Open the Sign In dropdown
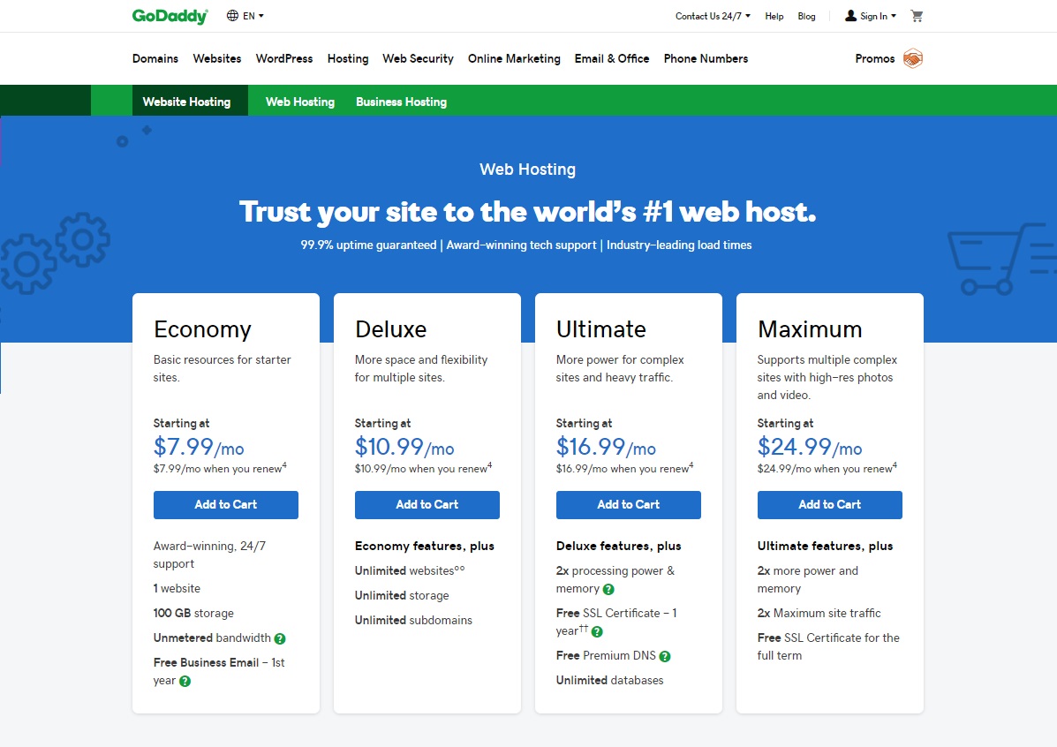This screenshot has height=747, width=1057. point(871,16)
